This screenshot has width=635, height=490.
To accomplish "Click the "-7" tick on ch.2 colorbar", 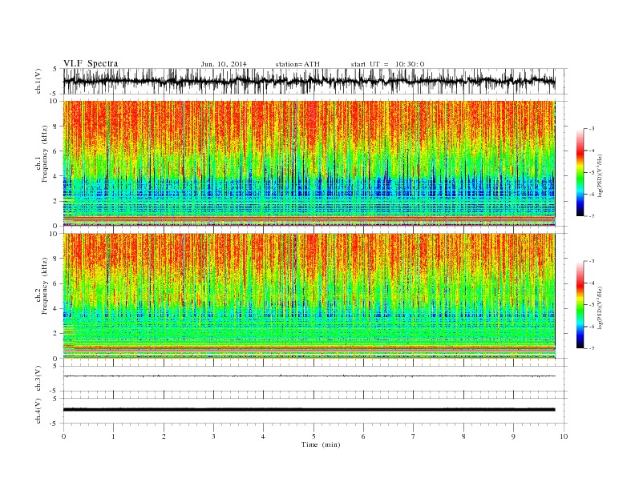I will tap(592, 348).
